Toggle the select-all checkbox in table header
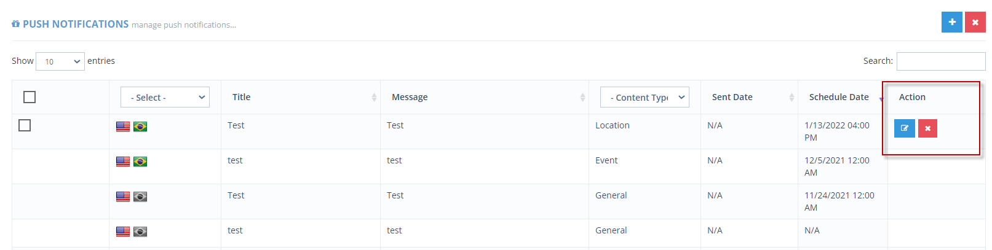The height and width of the screenshot is (250, 992). click(30, 97)
